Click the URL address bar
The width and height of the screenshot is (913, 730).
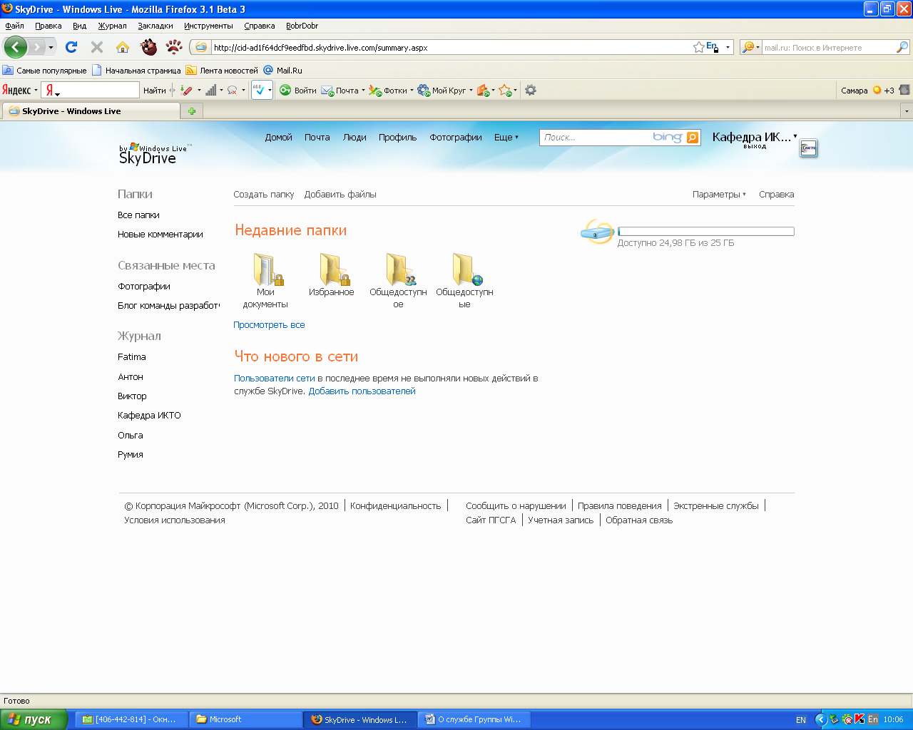[x=451, y=48]
